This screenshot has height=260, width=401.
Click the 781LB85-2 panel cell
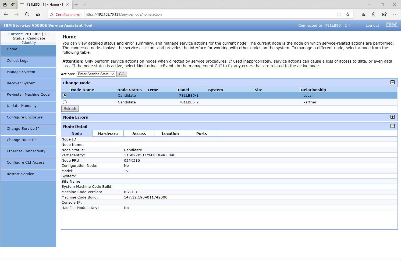pyautogui.click(x=189, y=102)
